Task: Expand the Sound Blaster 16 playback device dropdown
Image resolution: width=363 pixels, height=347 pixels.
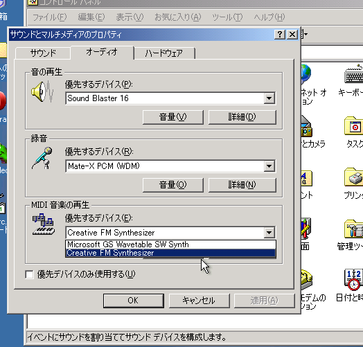Action: coord(269,98)
